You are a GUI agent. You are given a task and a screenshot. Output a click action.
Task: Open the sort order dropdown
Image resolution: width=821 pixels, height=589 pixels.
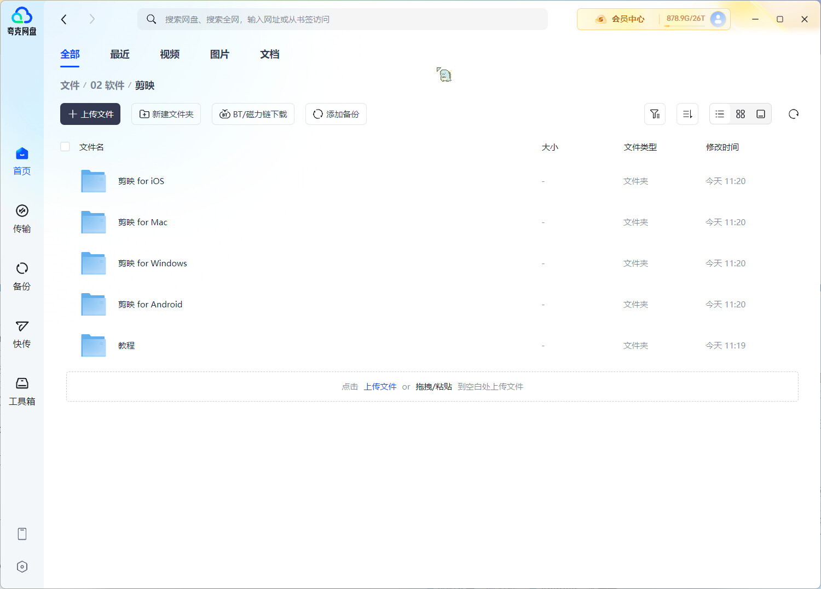pyautogui.click(x=687, y=114)
